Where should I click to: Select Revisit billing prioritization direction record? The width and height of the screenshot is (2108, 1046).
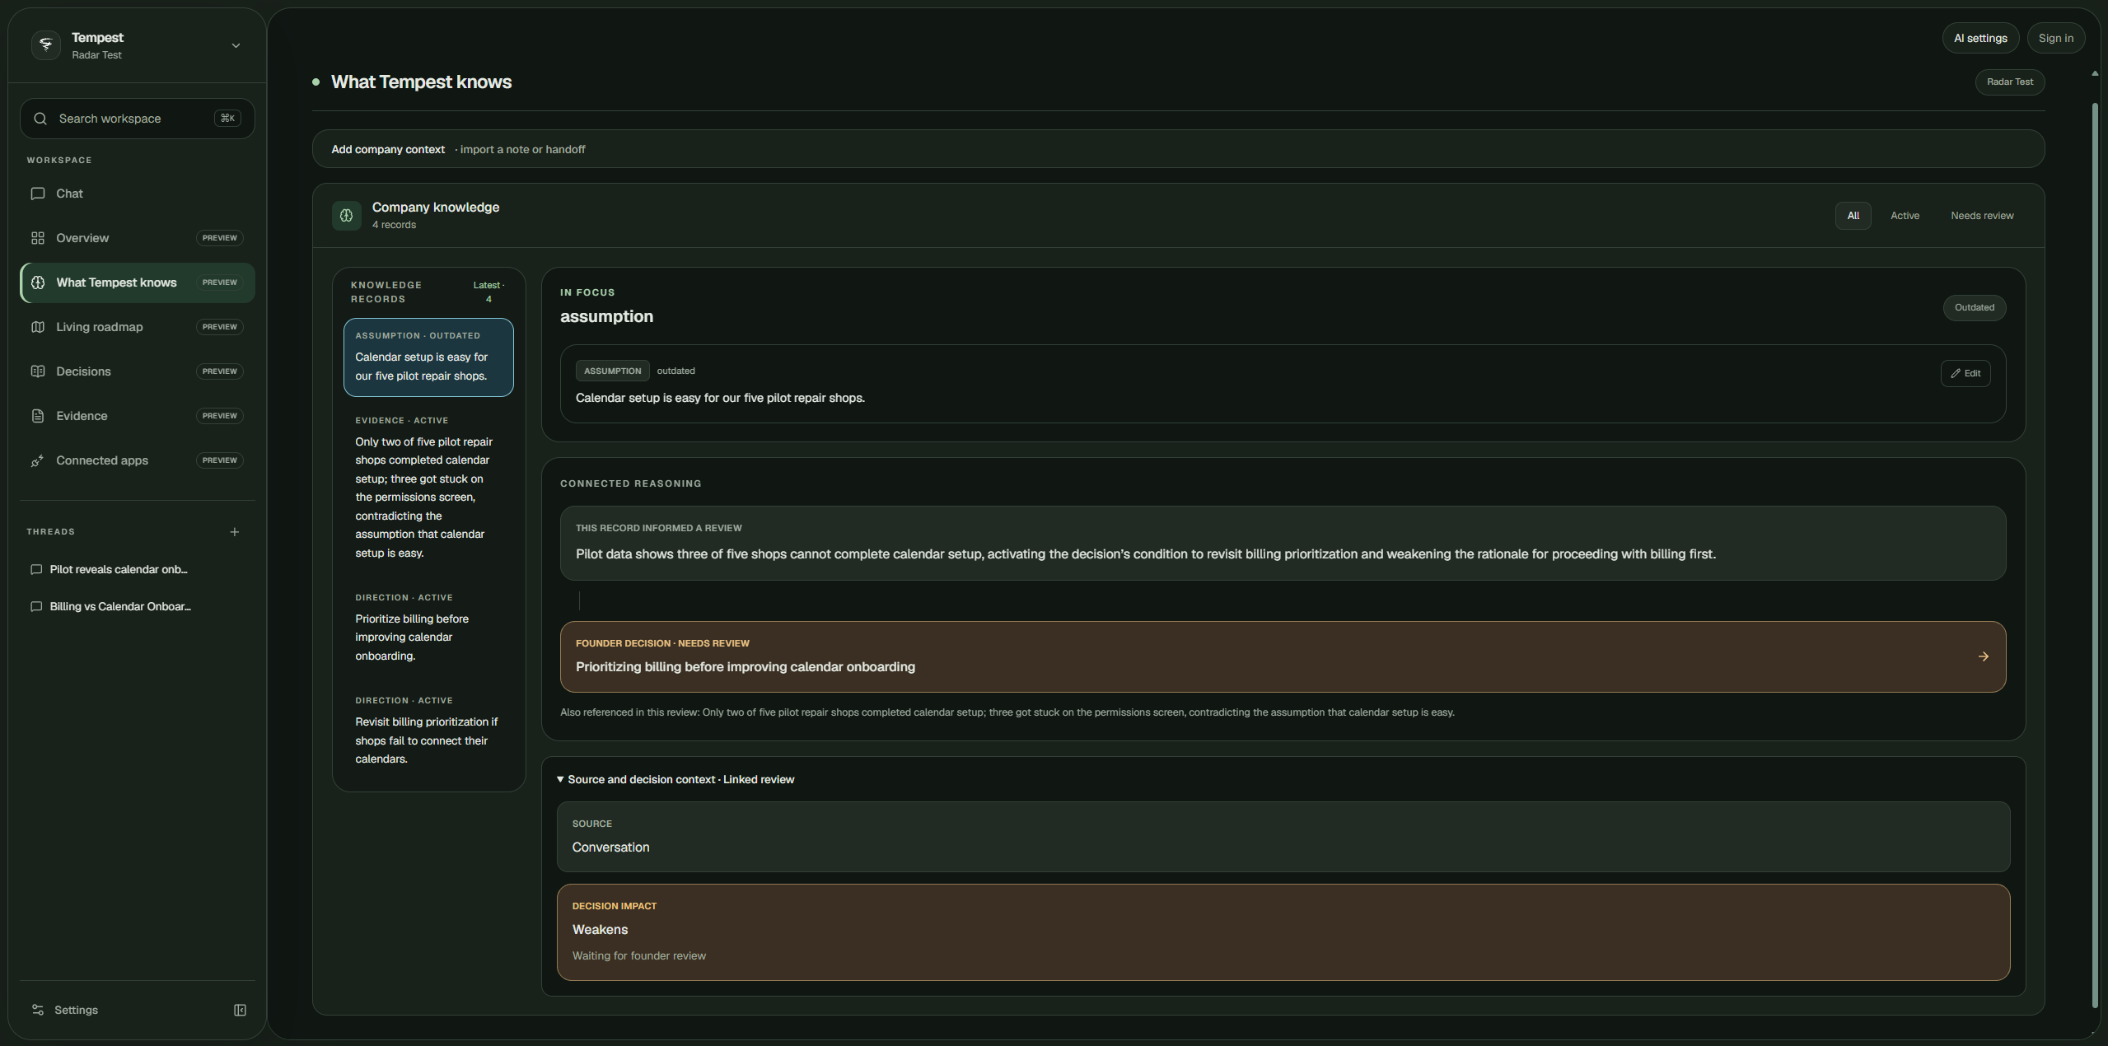[x=428, y=730]
